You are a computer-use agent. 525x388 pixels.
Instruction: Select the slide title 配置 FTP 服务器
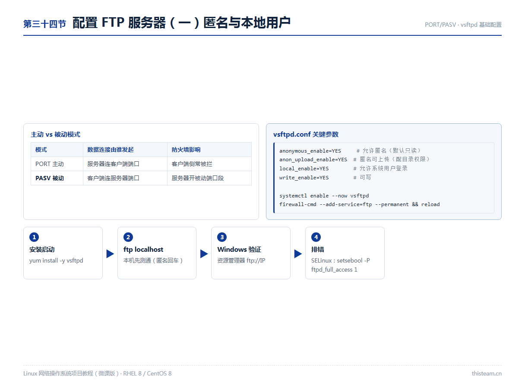[181, 23]
